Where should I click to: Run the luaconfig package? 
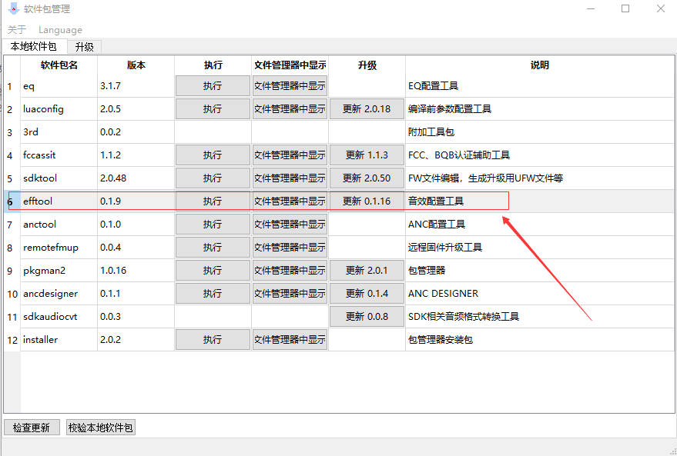[x=213, y=109]
